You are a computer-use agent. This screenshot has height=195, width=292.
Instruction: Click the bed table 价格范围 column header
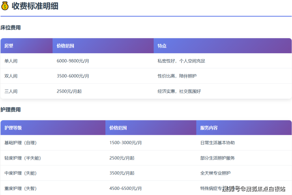(65, 46)
